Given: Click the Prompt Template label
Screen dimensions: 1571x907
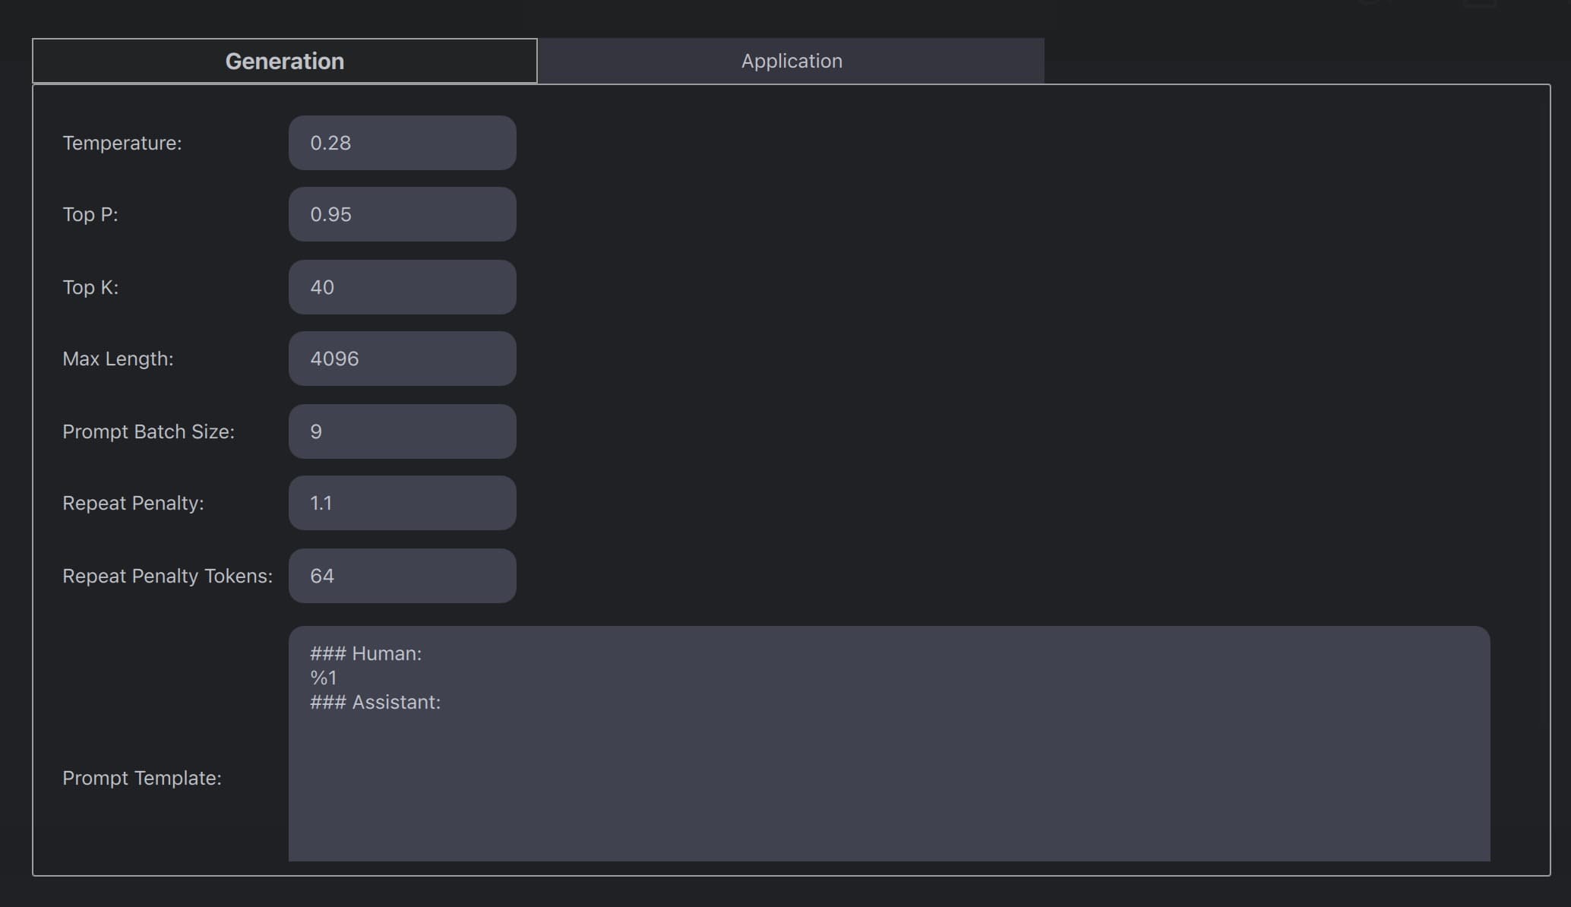Looking at the screenshot, I should (142, 778).
